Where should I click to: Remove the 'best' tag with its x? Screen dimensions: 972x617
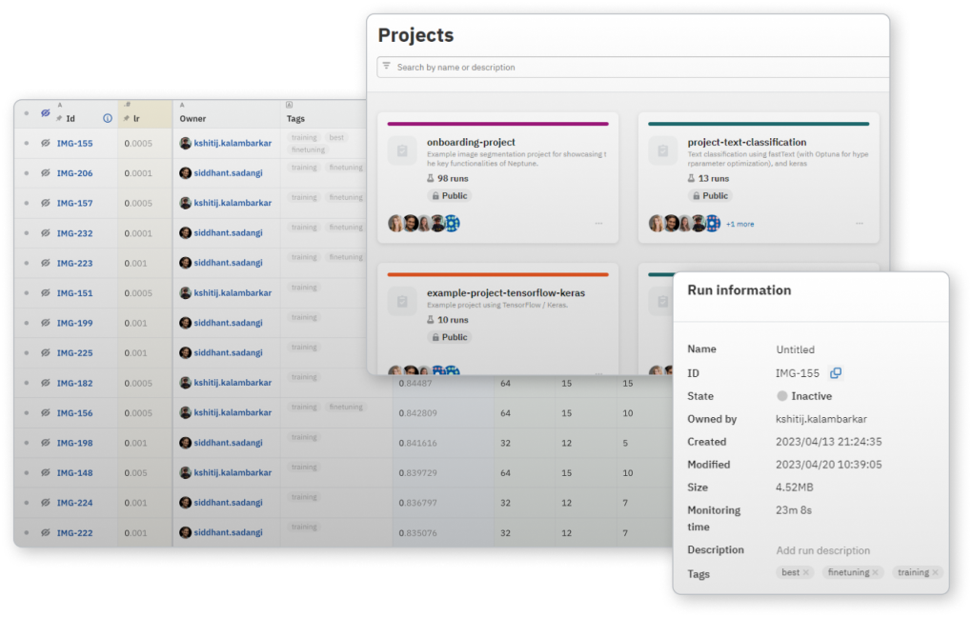point(806,572)
